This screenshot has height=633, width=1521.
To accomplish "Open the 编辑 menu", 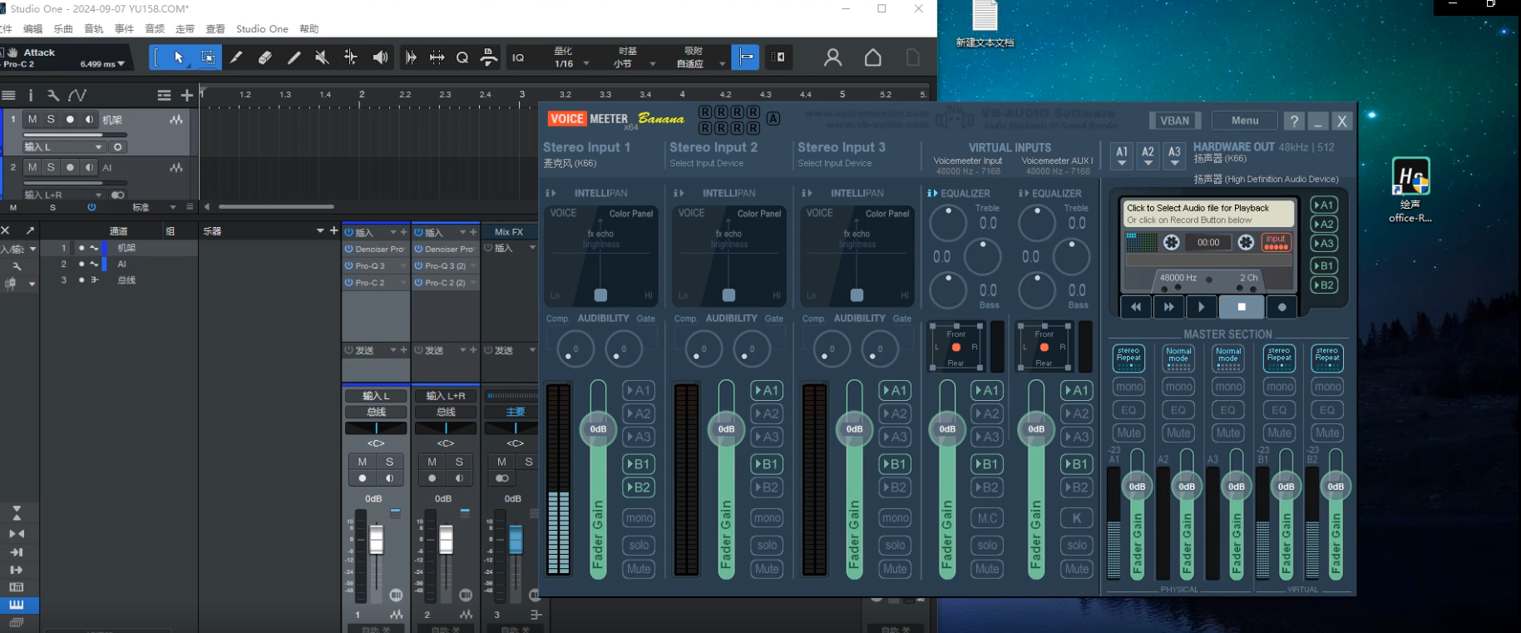I will pos(32,29).
